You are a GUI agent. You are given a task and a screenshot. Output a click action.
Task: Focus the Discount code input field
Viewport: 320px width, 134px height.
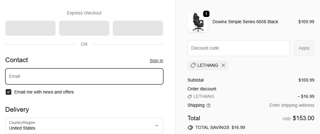tap(238, 48)
